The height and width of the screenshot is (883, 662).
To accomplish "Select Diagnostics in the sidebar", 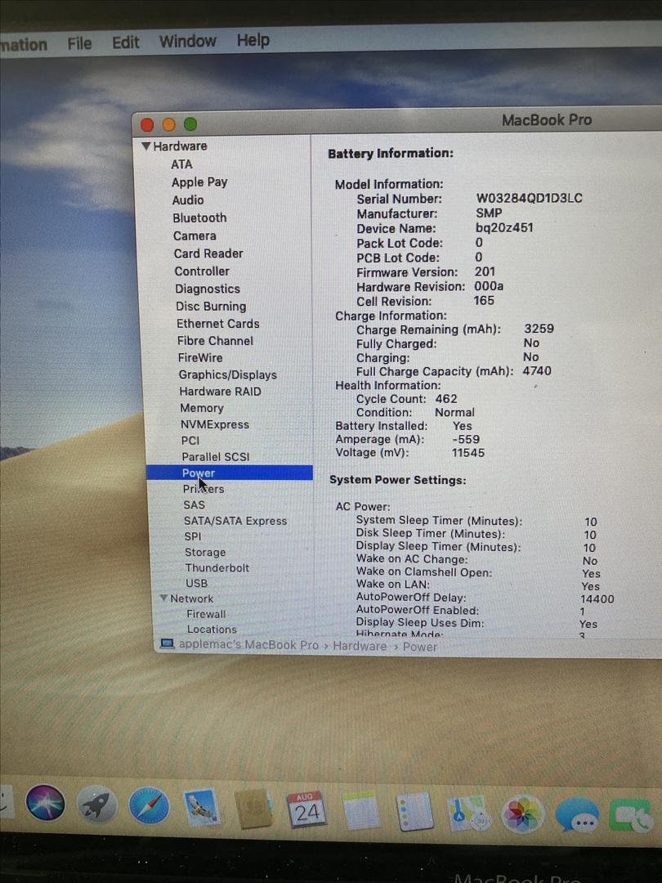I will click(x=207, y=289).
